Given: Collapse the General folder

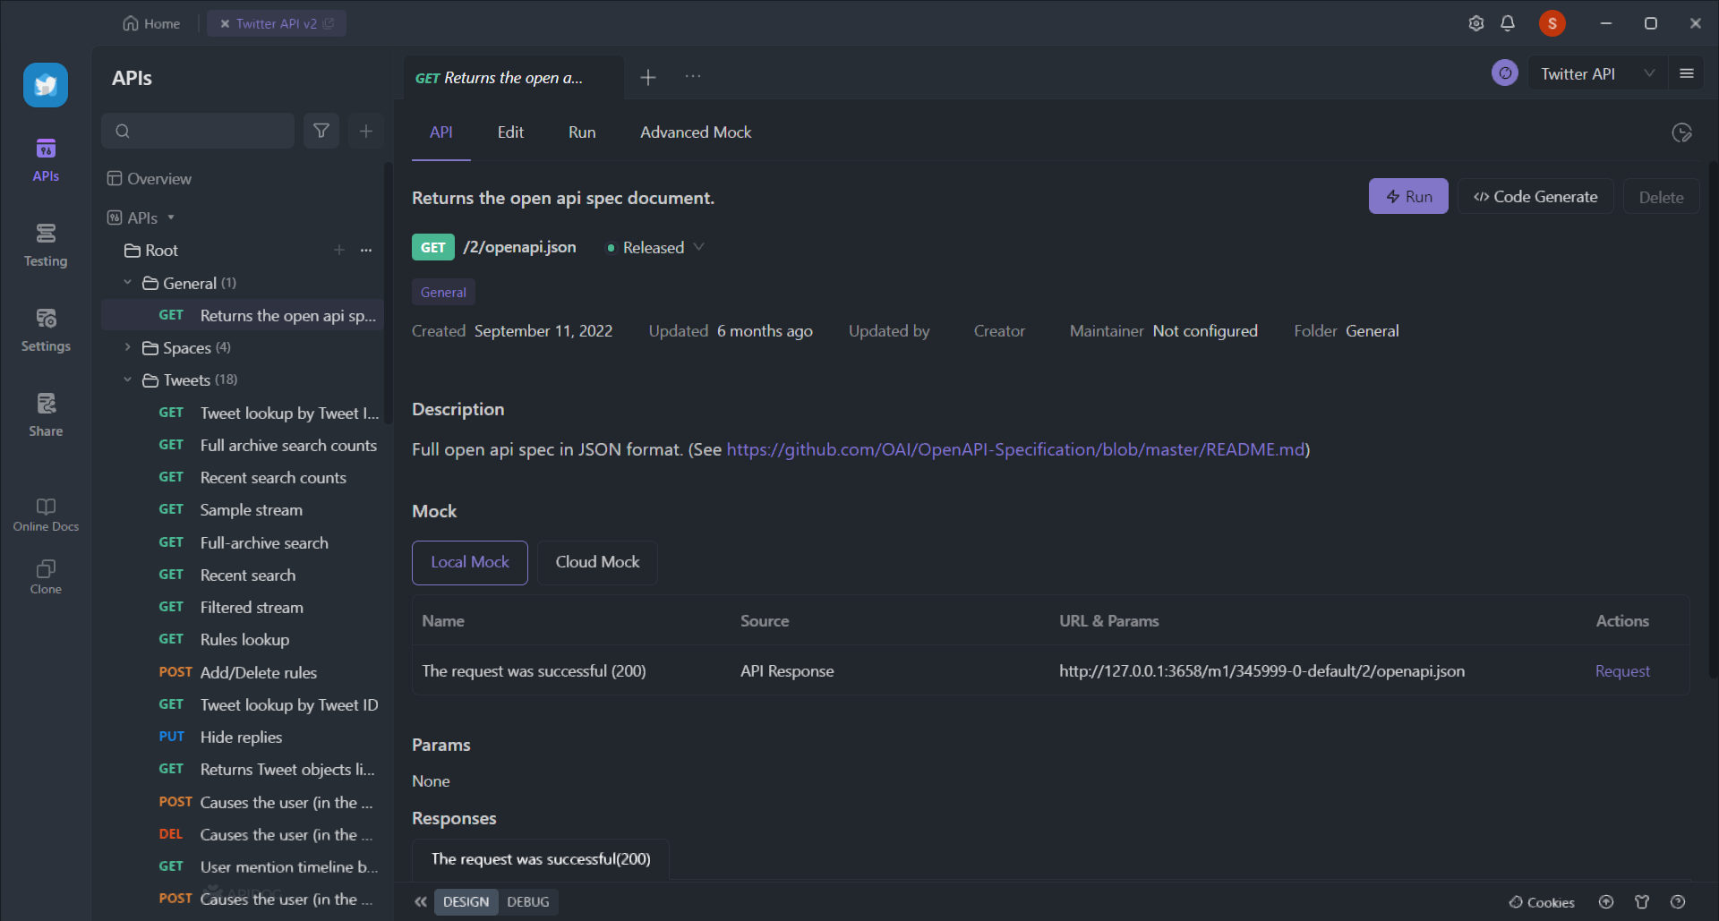Looking at the screenshot, I should pyautogui.click(x=127, y=283).
